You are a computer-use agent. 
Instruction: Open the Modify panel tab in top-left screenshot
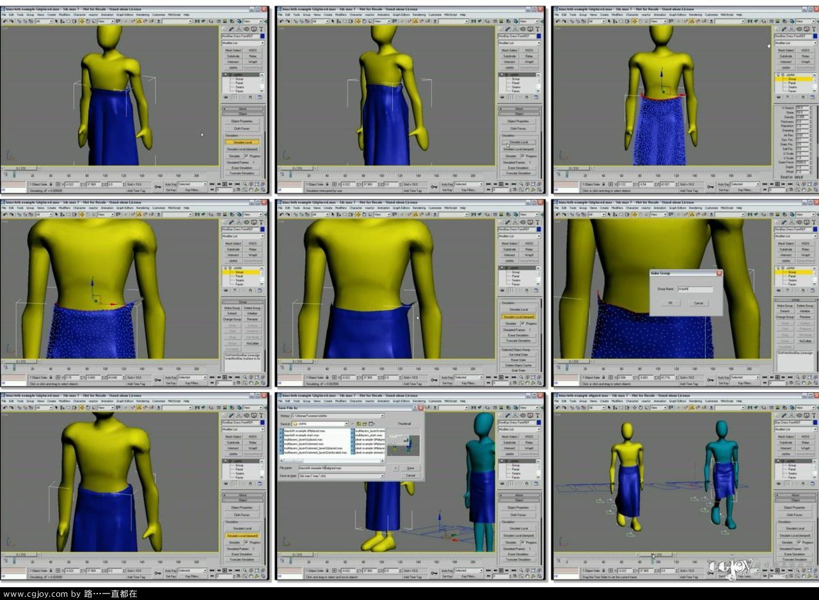click(x=231, y=29)
